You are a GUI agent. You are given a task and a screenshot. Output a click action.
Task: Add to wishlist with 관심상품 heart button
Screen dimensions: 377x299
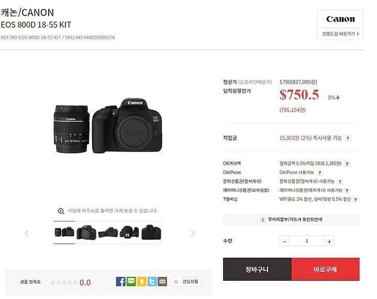point(186,282)
